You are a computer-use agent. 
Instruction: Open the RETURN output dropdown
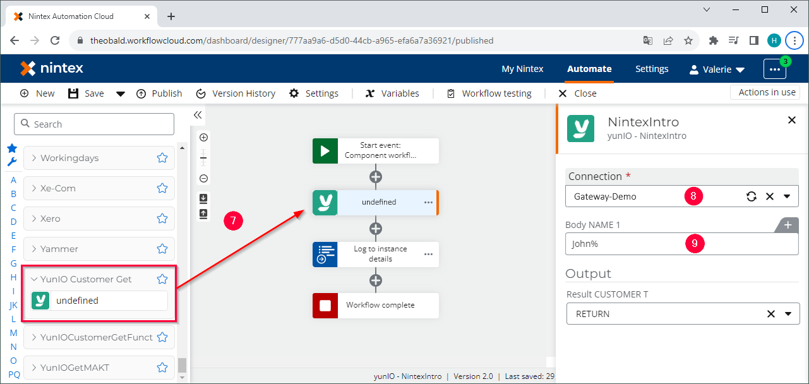tap(787, 313)
